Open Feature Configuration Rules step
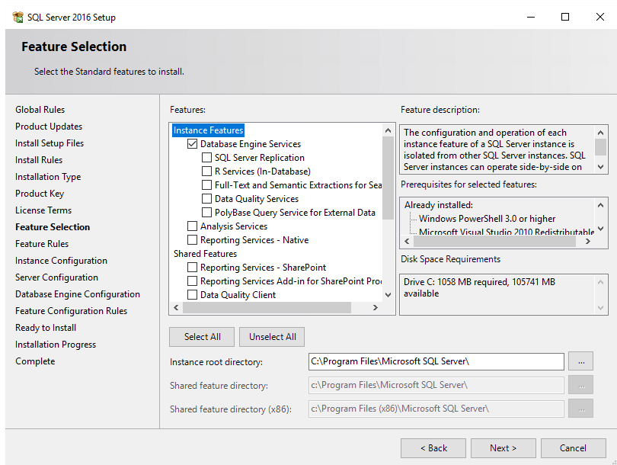The height and width of the screenshot is (465, 617). tap(72, 311)
